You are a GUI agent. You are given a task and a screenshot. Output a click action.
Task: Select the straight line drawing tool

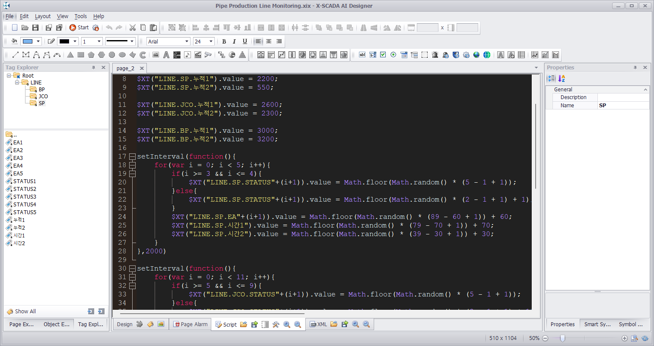(x=16, y=55)
